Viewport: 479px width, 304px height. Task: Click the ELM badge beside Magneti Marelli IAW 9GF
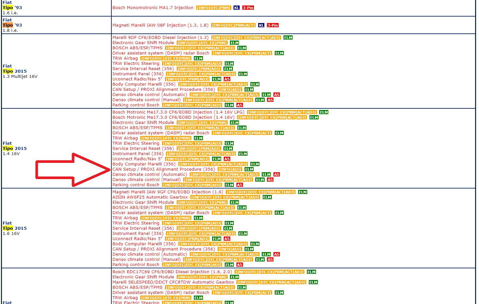tap(303, 192)
